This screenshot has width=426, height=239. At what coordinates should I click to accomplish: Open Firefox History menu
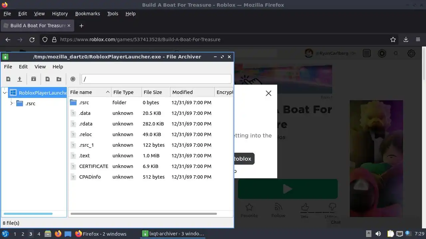click(x=60, y=14)
